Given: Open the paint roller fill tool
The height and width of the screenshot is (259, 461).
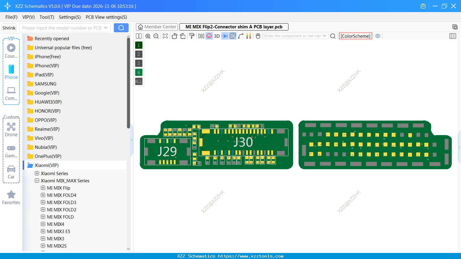Looking at the screenshot, I should click(x=192, y=36).
